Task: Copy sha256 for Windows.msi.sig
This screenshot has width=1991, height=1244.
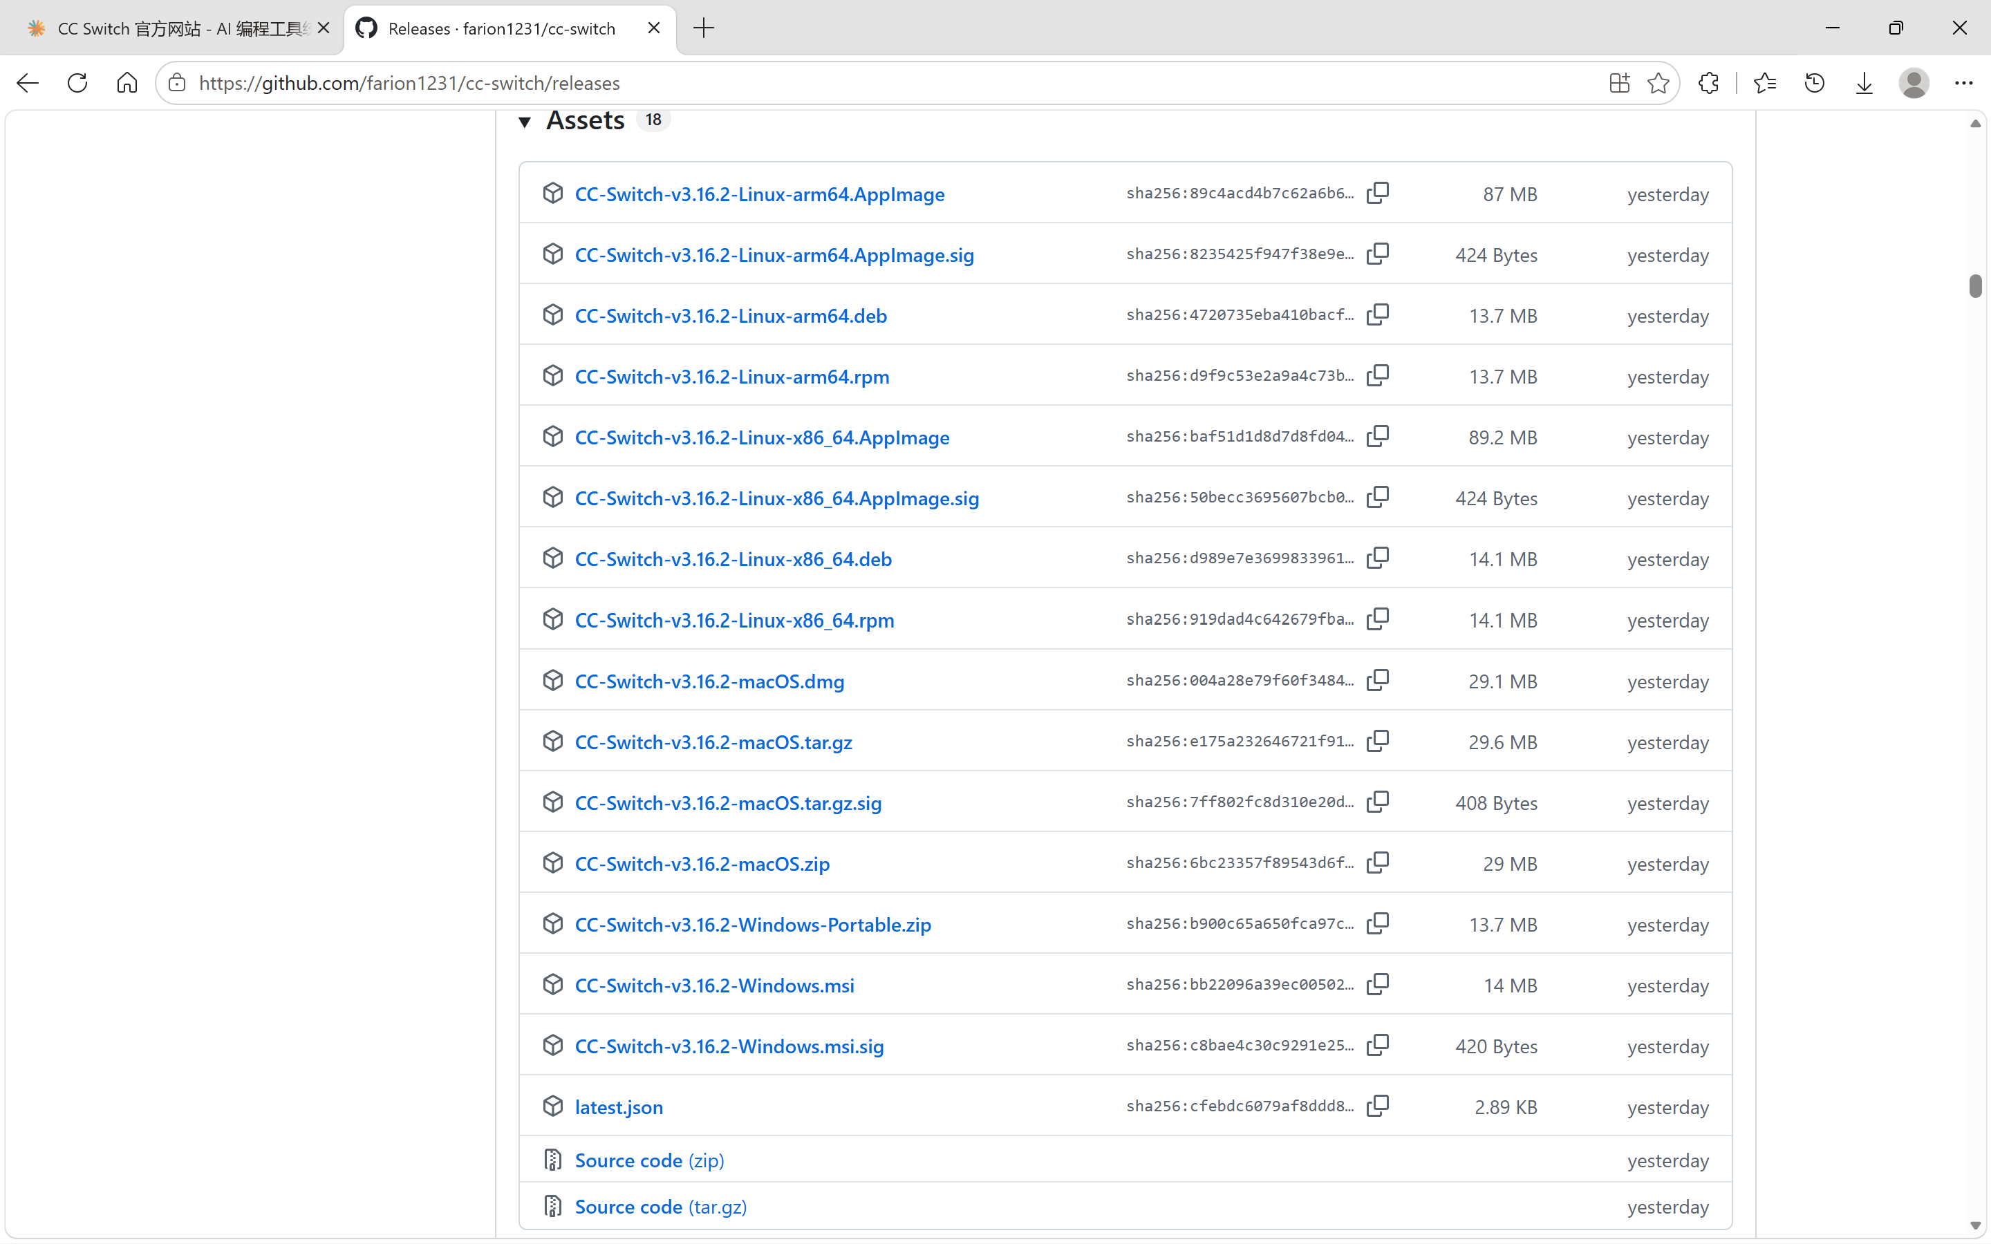Action: click(1377, 1046)
